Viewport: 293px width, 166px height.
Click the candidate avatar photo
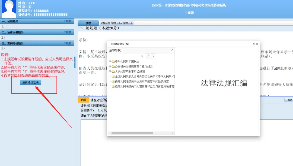pyautogui.click(x=9, y=9)
